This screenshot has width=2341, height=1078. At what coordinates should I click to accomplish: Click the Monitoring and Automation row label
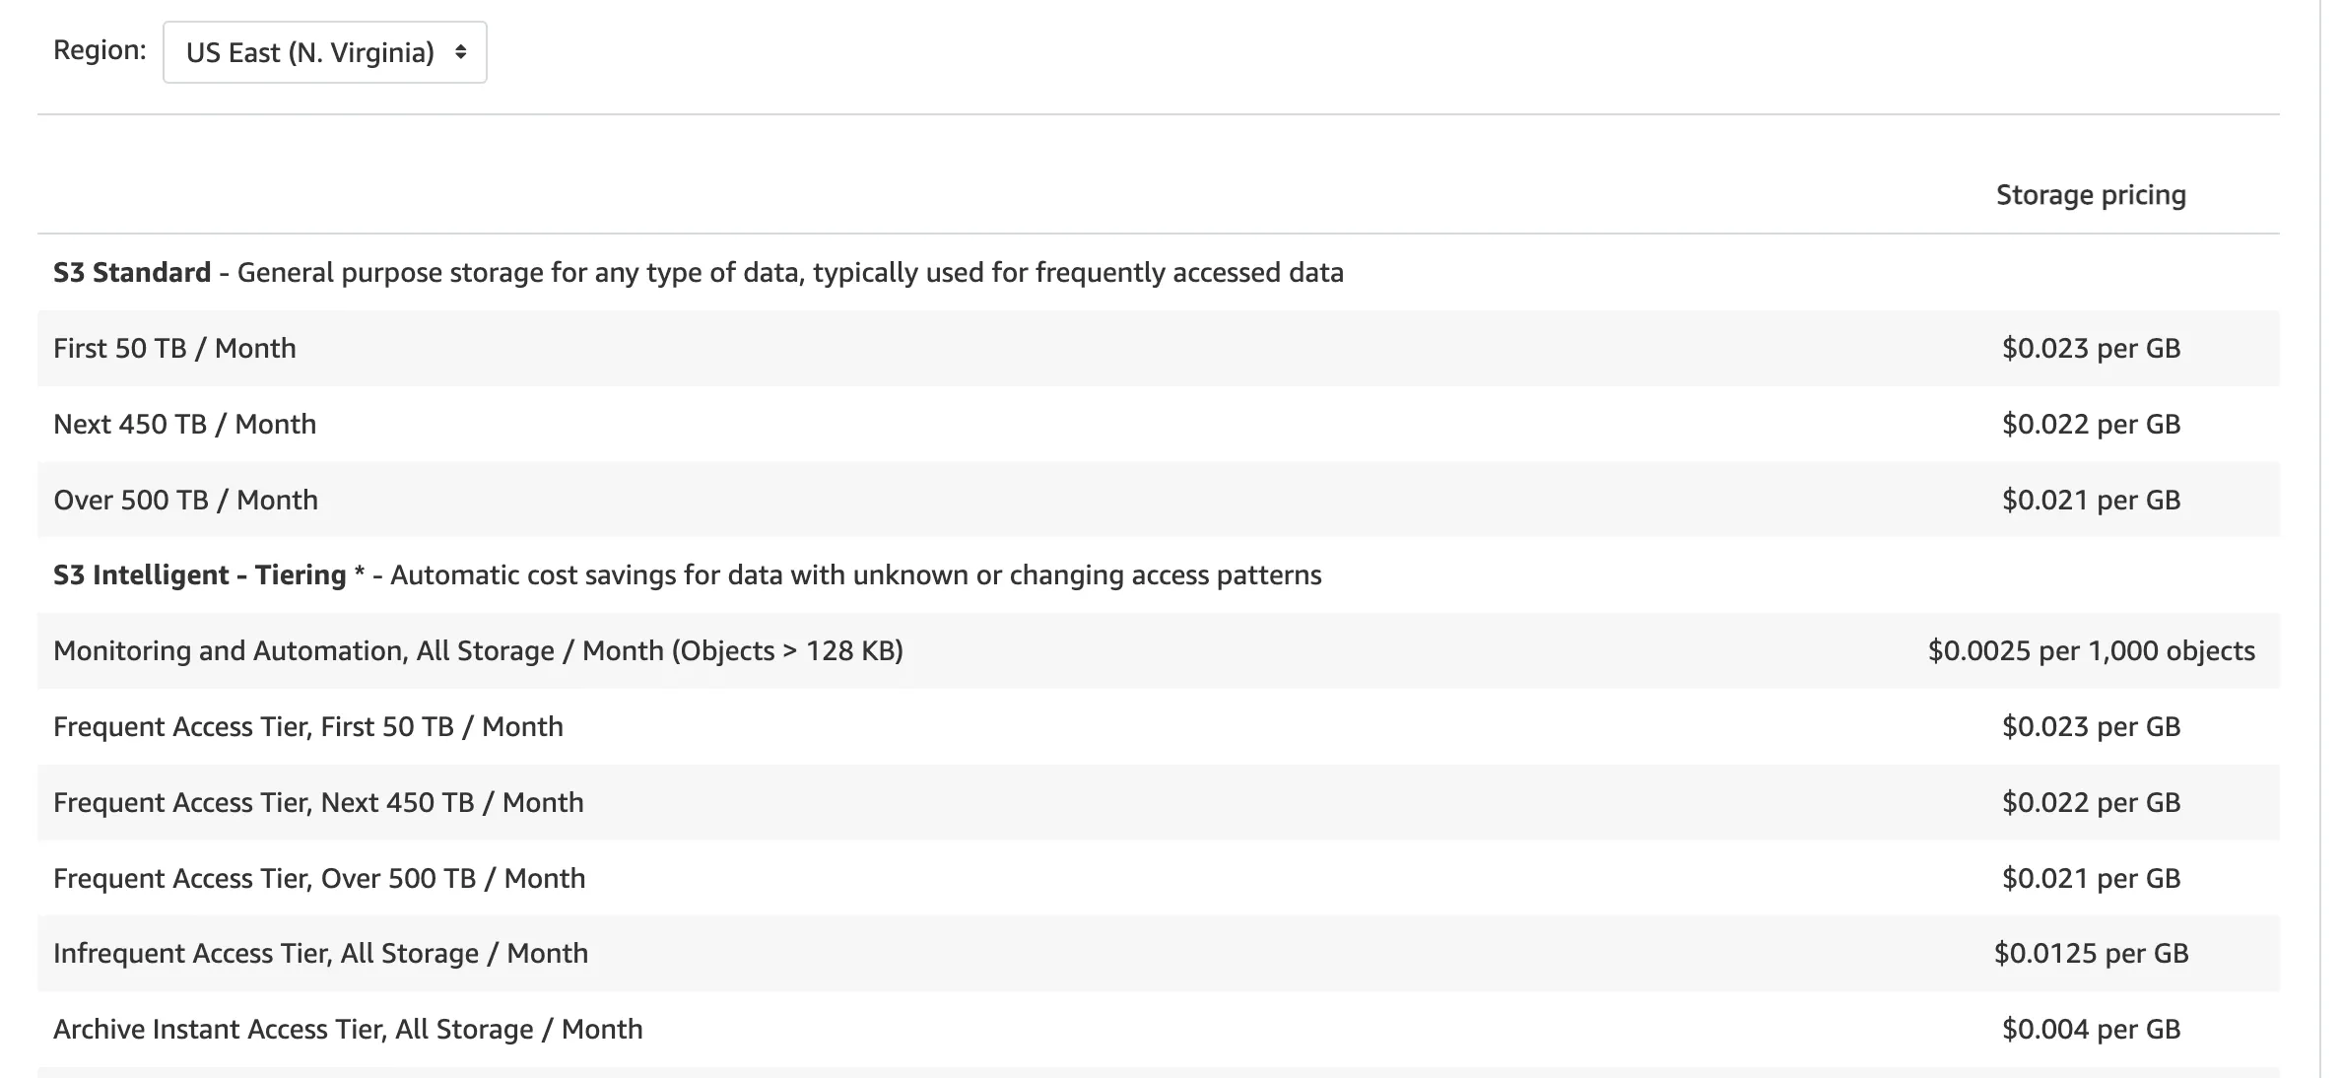click(478, 651)
